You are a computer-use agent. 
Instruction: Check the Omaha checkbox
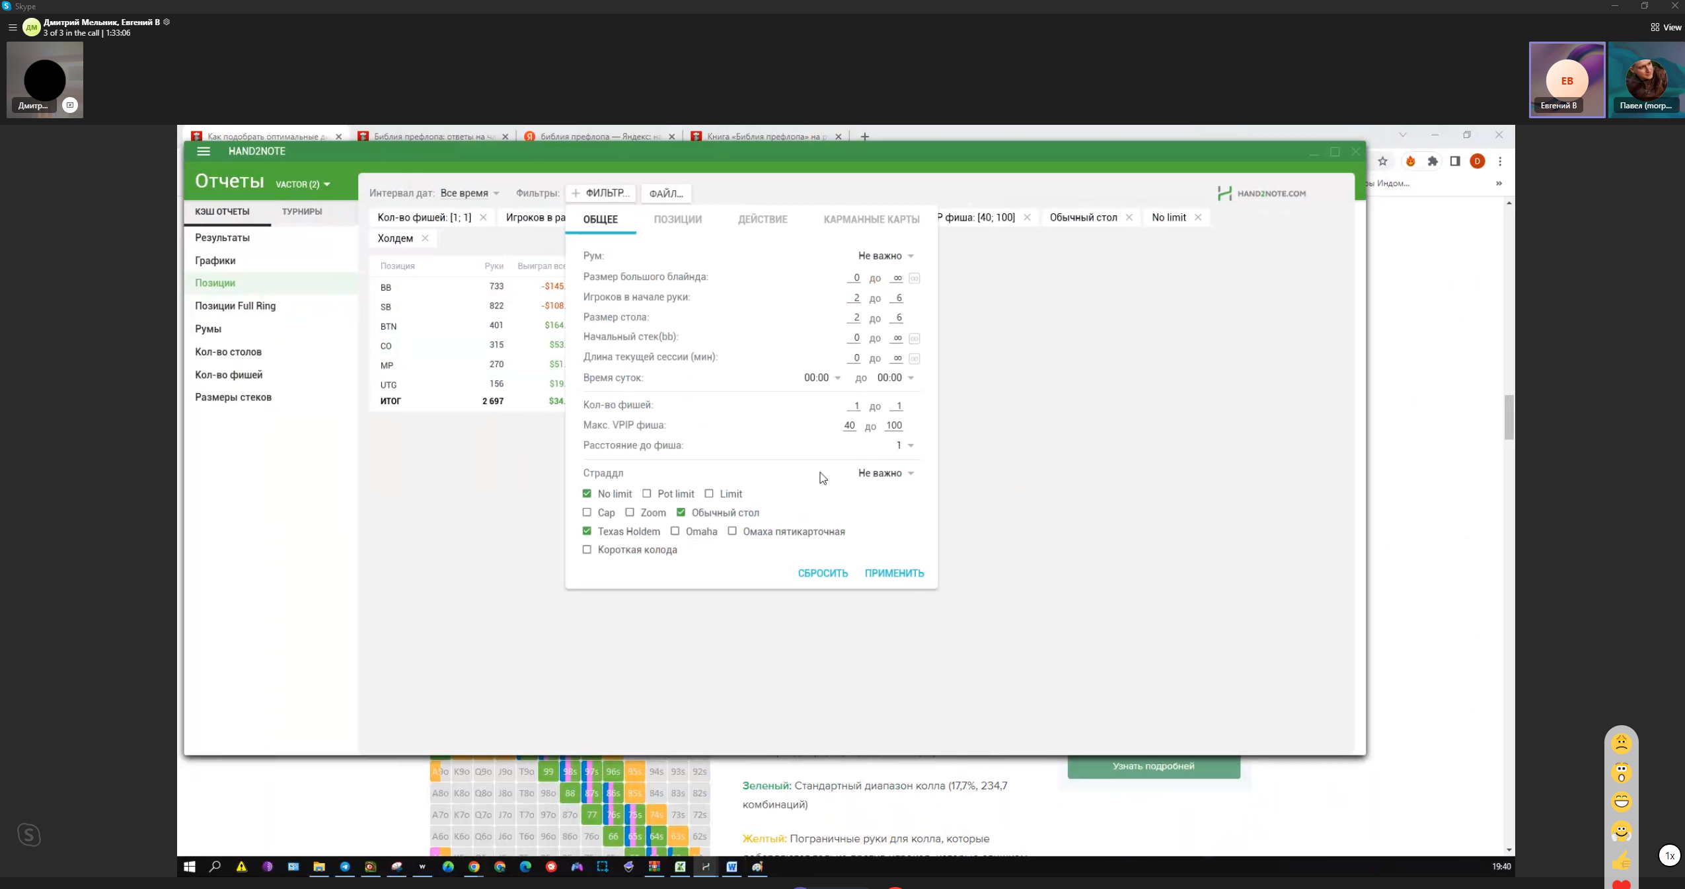675,530
